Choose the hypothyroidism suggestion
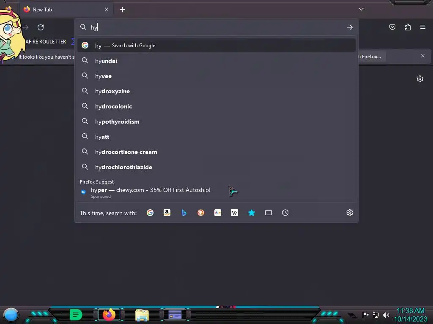This screenshot has height=324, width=433. pos(216,121)
